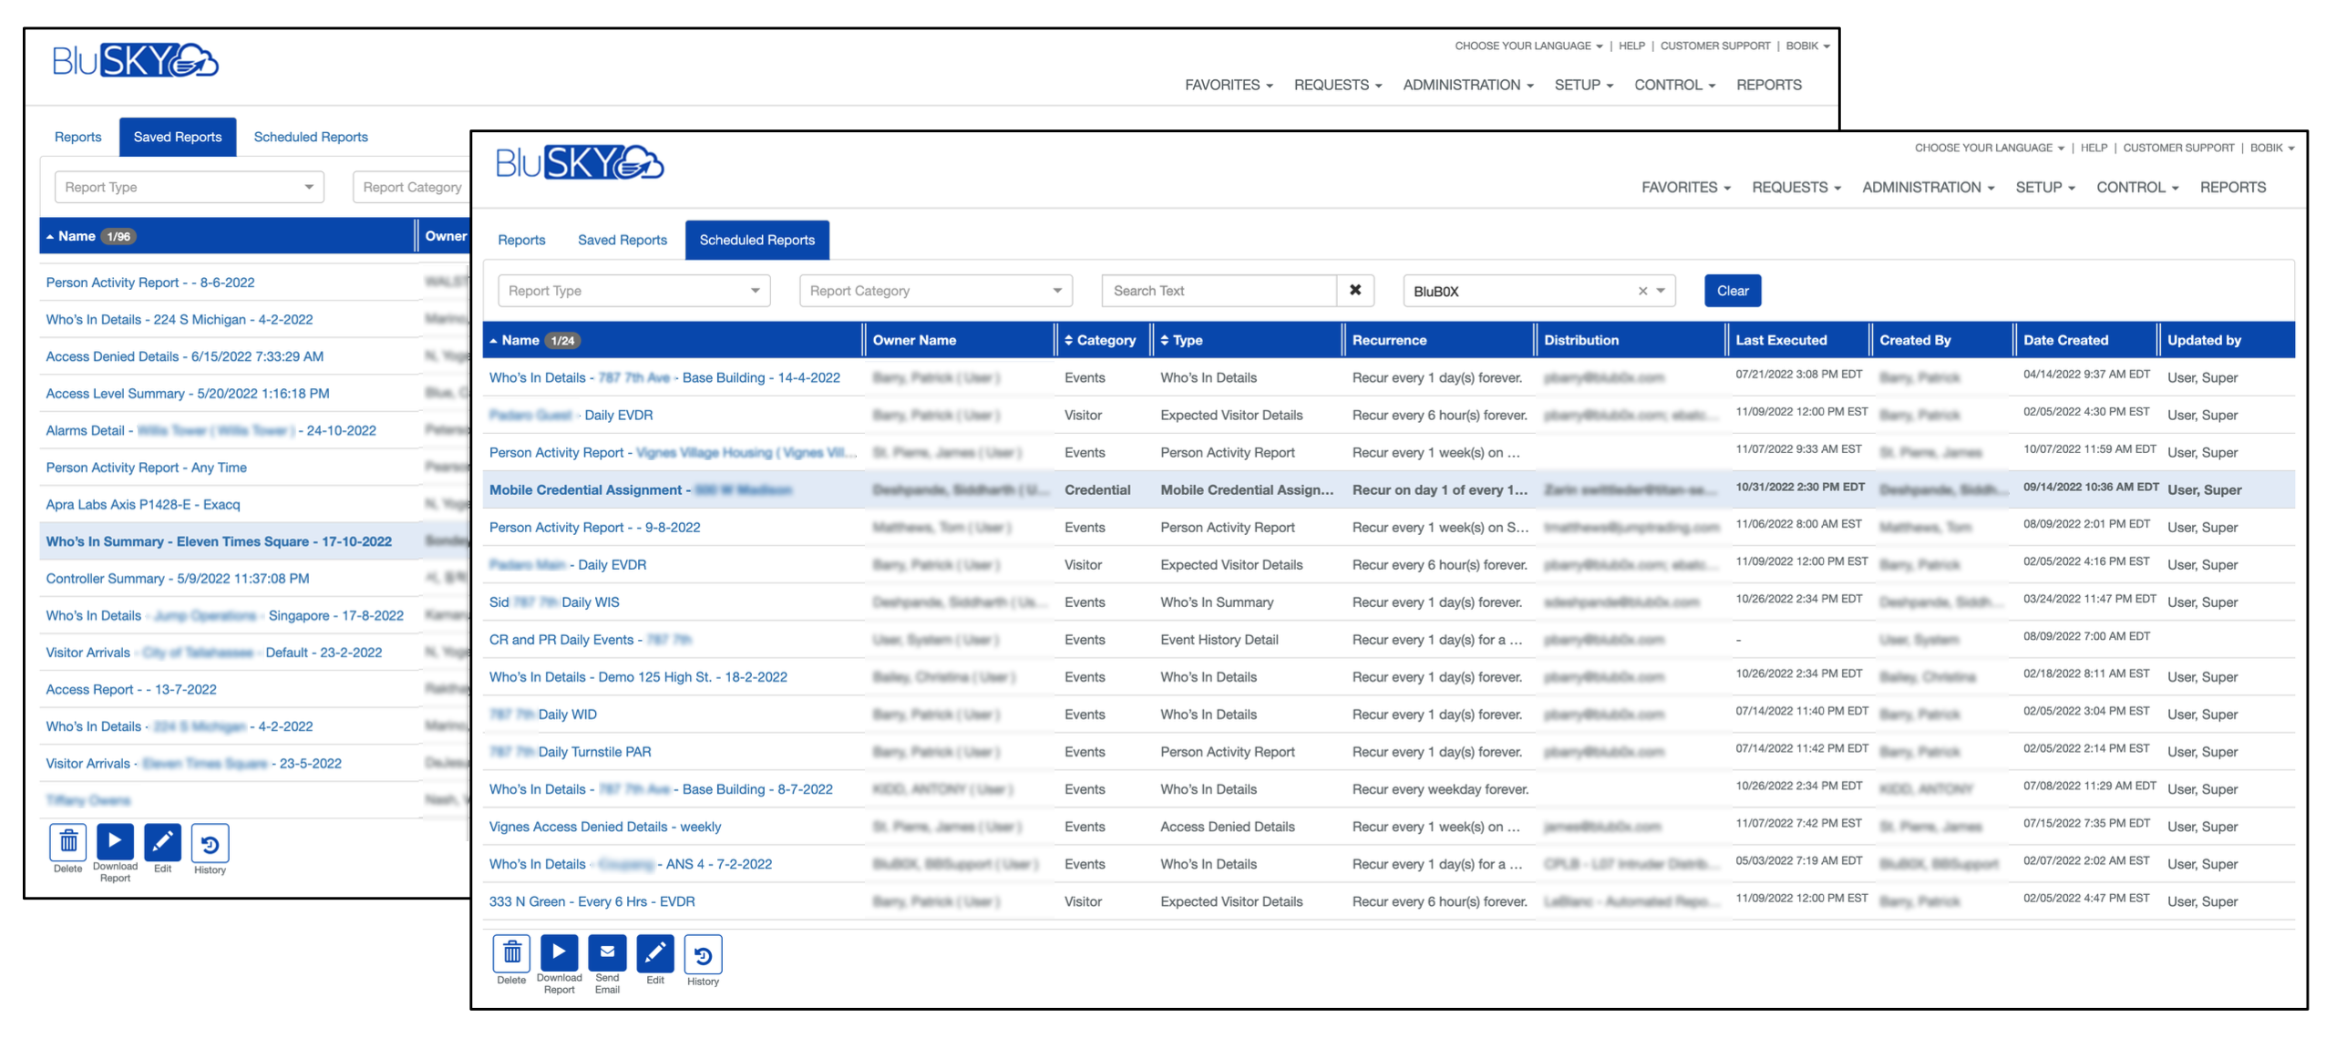Click the Delete trash icon on Saved Reports panel
Image resolution: width=2346 pixels, height=1039 pixels.
[x=68, y=843]
